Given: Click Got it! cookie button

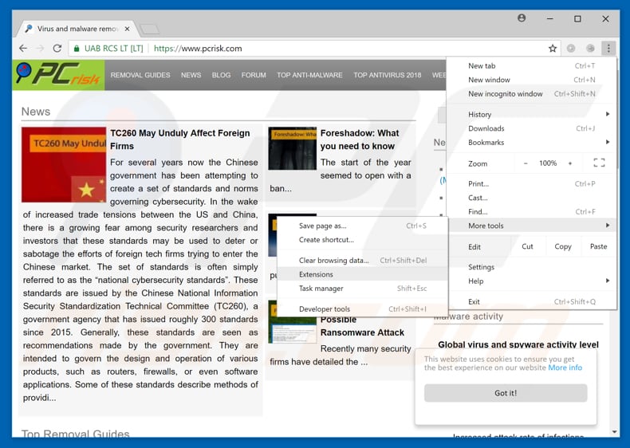Looking at the screenshot, I should (x=506, y=393).
